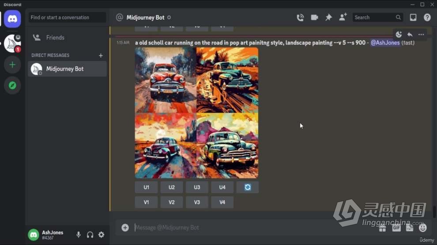Toggle microphone mute
The image size is (437, 245).
[x=79, y=235]
